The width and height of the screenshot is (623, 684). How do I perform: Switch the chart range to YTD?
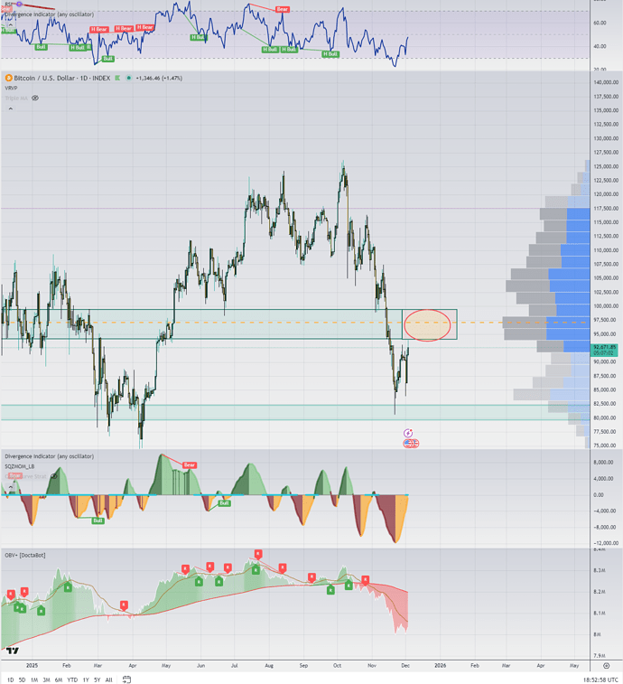(x=72, y=679)
